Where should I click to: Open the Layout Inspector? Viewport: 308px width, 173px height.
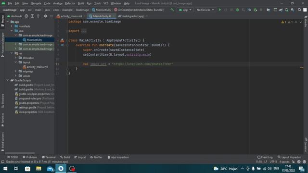289,157
